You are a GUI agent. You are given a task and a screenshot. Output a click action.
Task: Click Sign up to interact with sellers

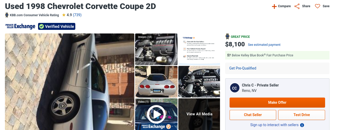pyautogui.click(x=274, y=125)
